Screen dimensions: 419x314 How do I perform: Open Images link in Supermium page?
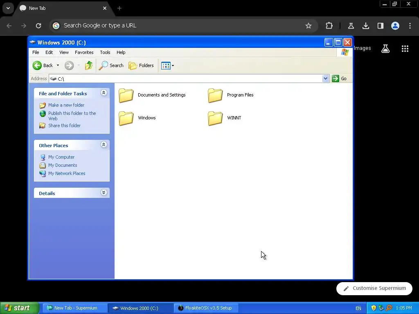(x=363, y=48)
